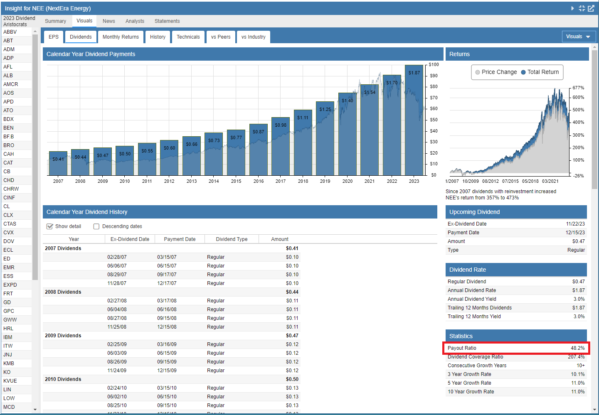The height and width of the screenshot is (415, 599).
Task: Select the EPS sub-tab
Action: click(54, 37)
